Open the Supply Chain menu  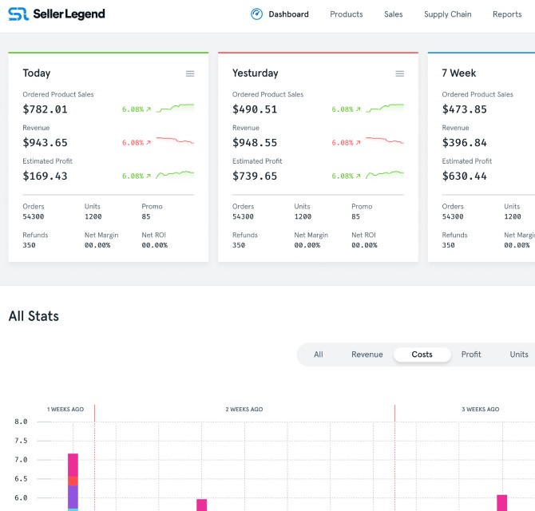(x=447, y=14)
